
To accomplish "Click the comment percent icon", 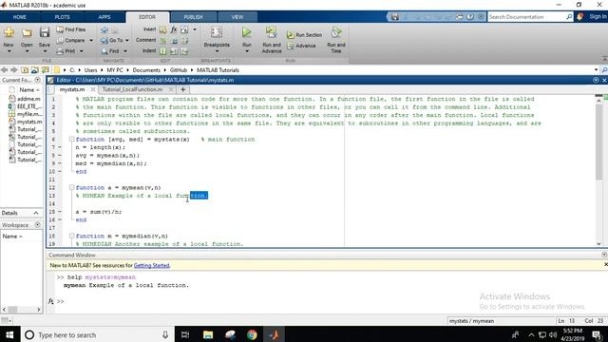I will tap(163, 40).
